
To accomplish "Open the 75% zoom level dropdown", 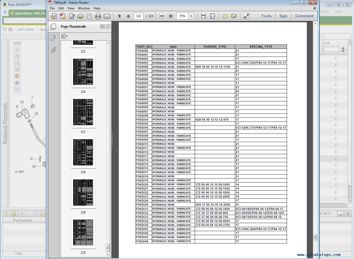I will point(191,16).
